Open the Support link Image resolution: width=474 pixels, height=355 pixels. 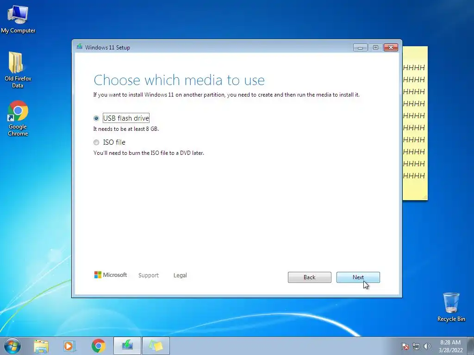[x=149, y=275]
